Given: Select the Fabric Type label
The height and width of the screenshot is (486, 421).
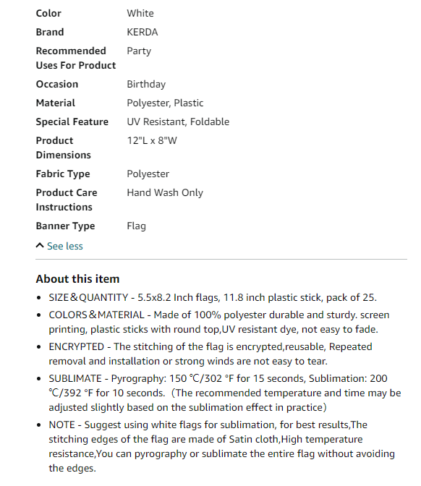Looking at the screenshot, I should tap(63, 174).
